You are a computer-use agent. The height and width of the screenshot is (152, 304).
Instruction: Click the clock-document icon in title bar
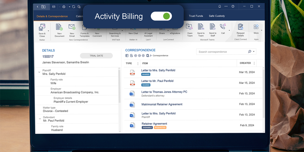[x=79, y=6]
